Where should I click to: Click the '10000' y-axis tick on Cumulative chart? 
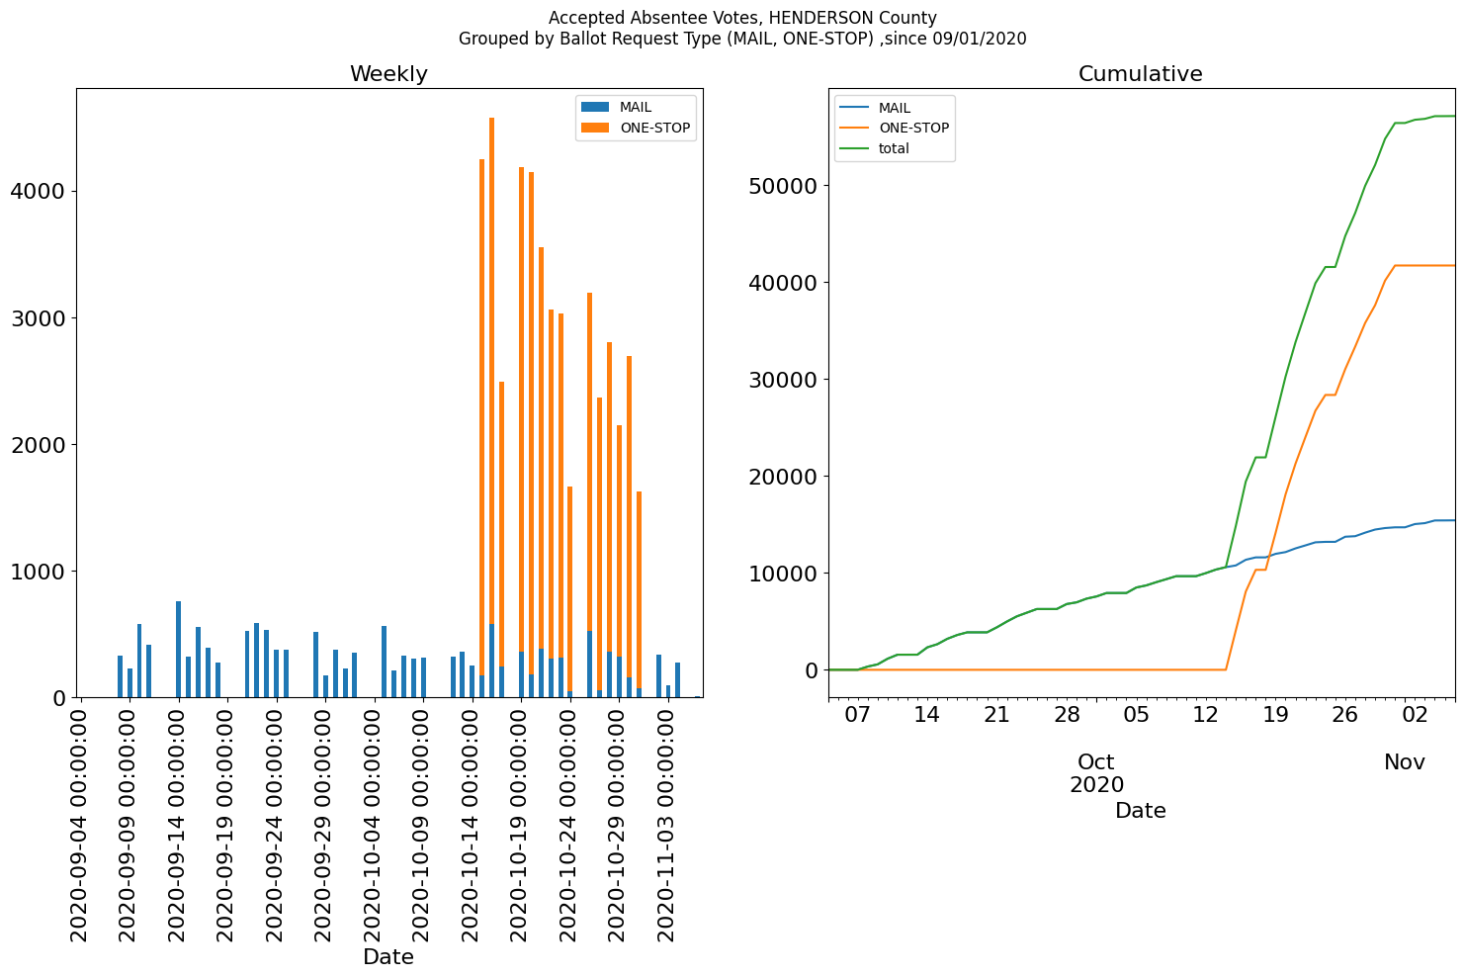pos(783,574)
